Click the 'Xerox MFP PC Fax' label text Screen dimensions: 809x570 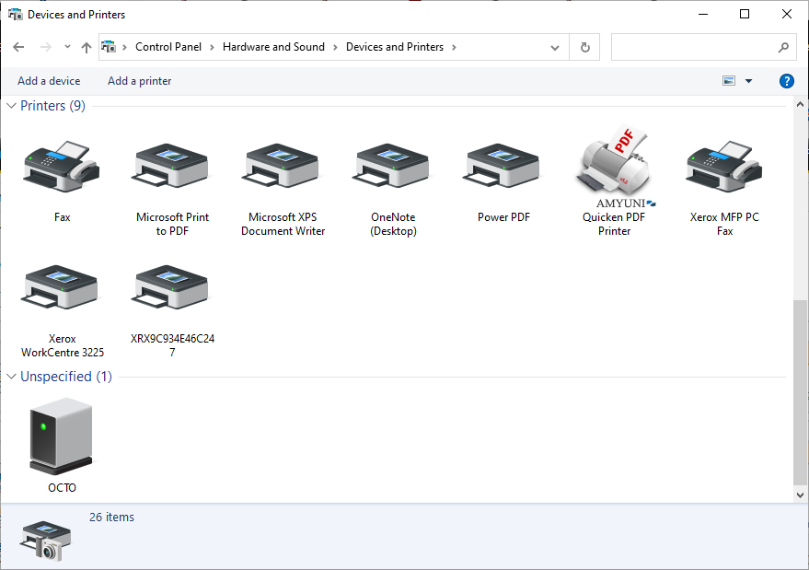(x=724, y=224)
